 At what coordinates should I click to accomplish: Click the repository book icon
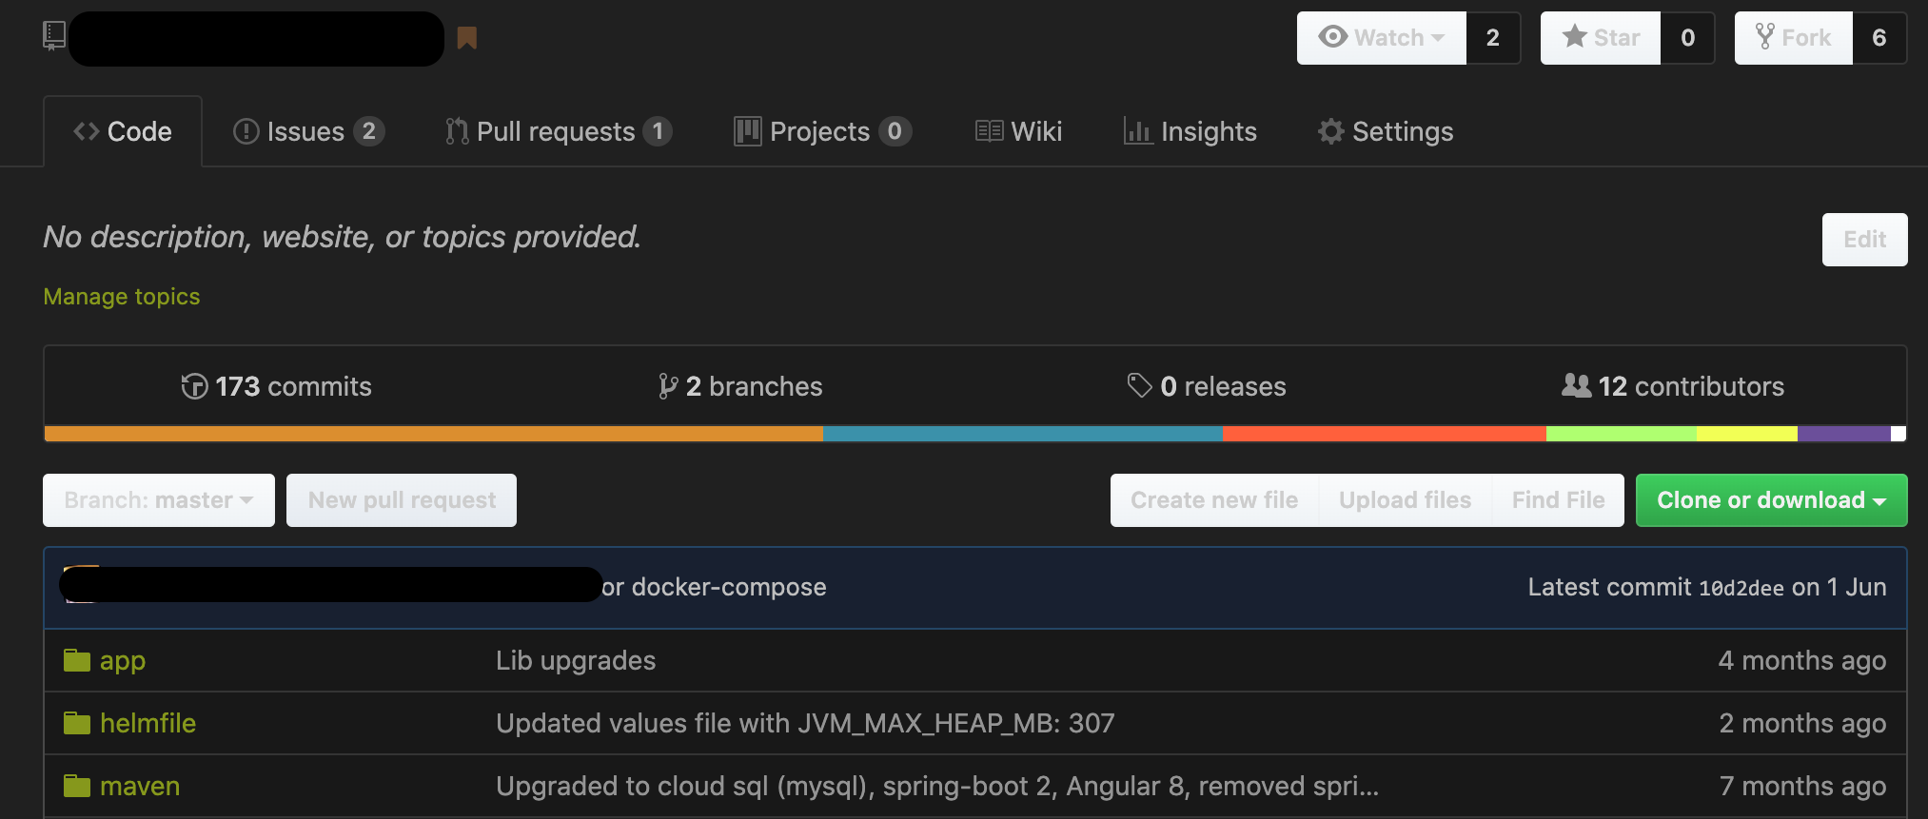pyautogui.click(x=54, y=36)
